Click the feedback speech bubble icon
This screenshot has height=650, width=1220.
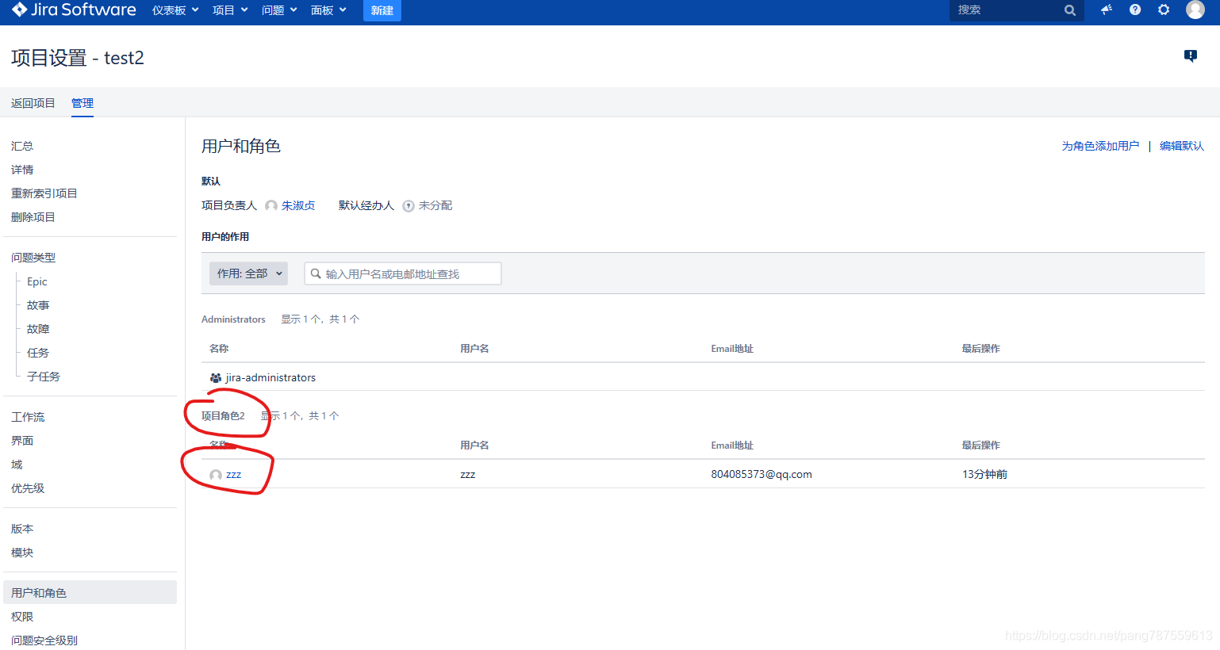pos(1191,55)
